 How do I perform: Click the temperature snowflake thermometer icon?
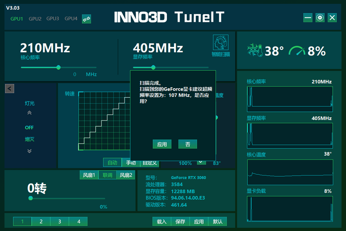tap(255, 50)
